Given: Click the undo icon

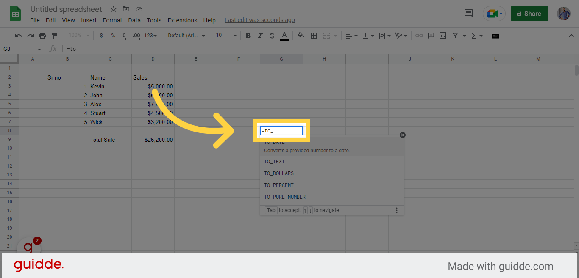Looking at the screenshot, I should coord(18,36).
